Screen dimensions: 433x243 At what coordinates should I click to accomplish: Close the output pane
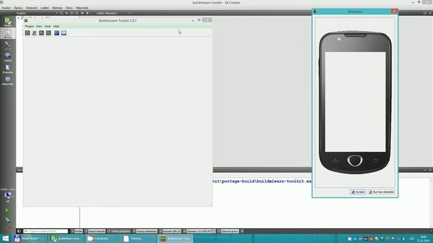pyautogui.click(x=430, y=170)
